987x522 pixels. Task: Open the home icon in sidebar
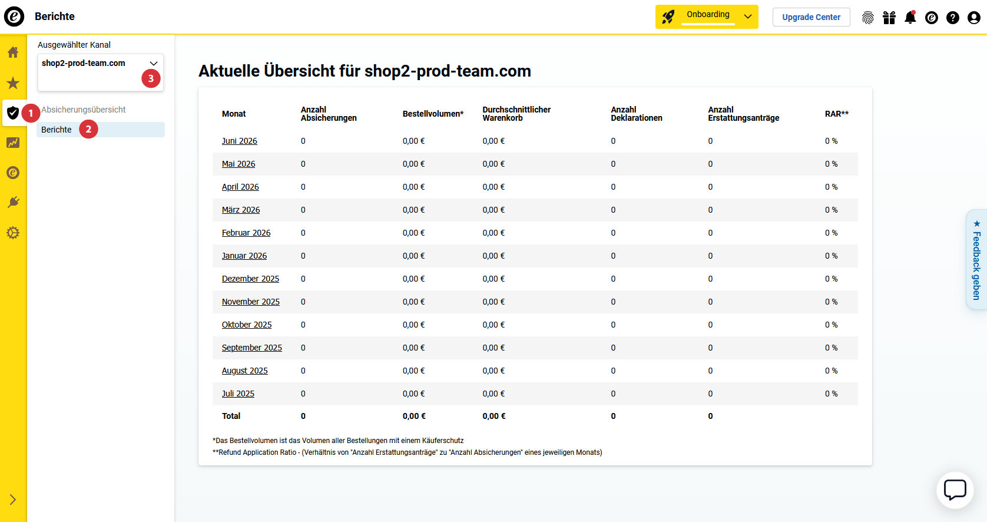point(13,52)
